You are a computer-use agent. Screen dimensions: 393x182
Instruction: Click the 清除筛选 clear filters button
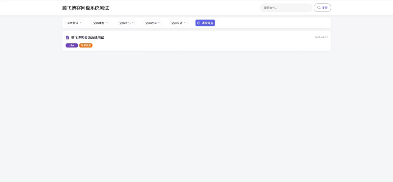pyautogui.click(x=205, y=23)
